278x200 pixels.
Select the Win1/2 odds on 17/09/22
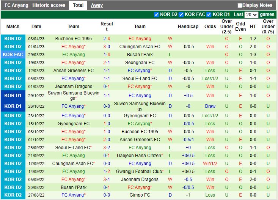tap(210, 164)
